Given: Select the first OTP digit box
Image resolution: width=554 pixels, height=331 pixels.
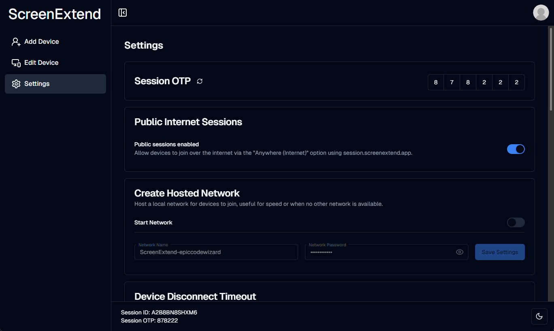Looking at the screenshot, I should pos(436,82).
